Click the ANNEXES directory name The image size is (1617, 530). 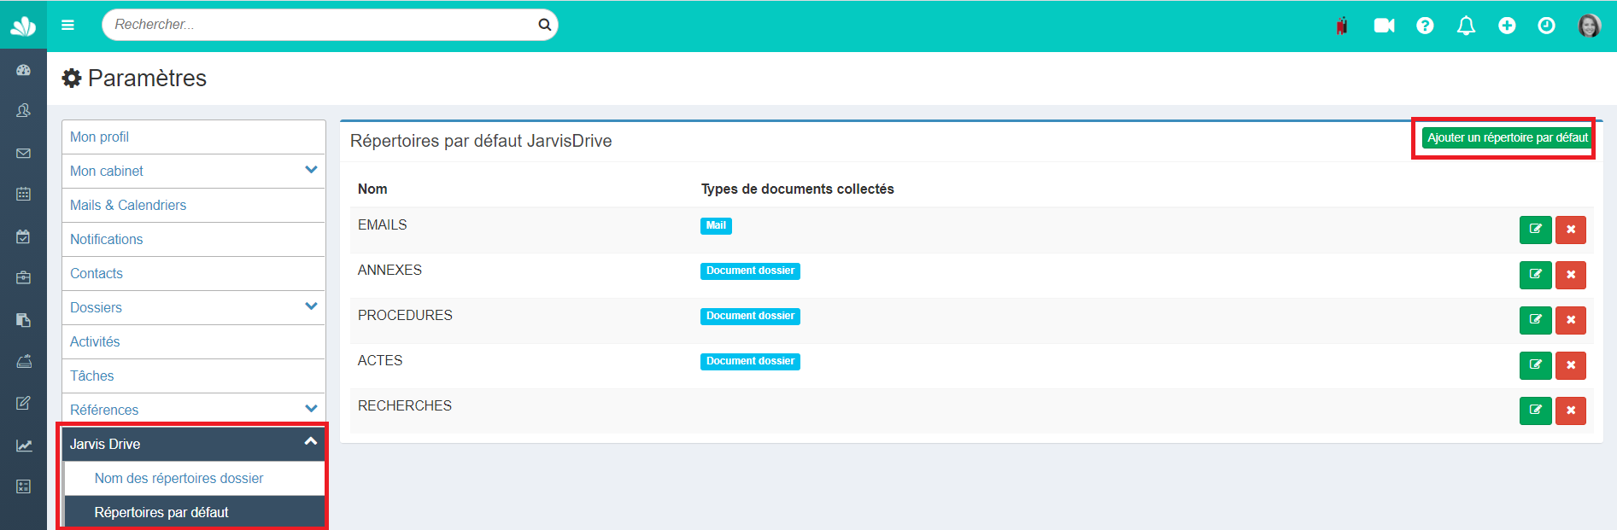pyautogui.click(x=390, y=270)
